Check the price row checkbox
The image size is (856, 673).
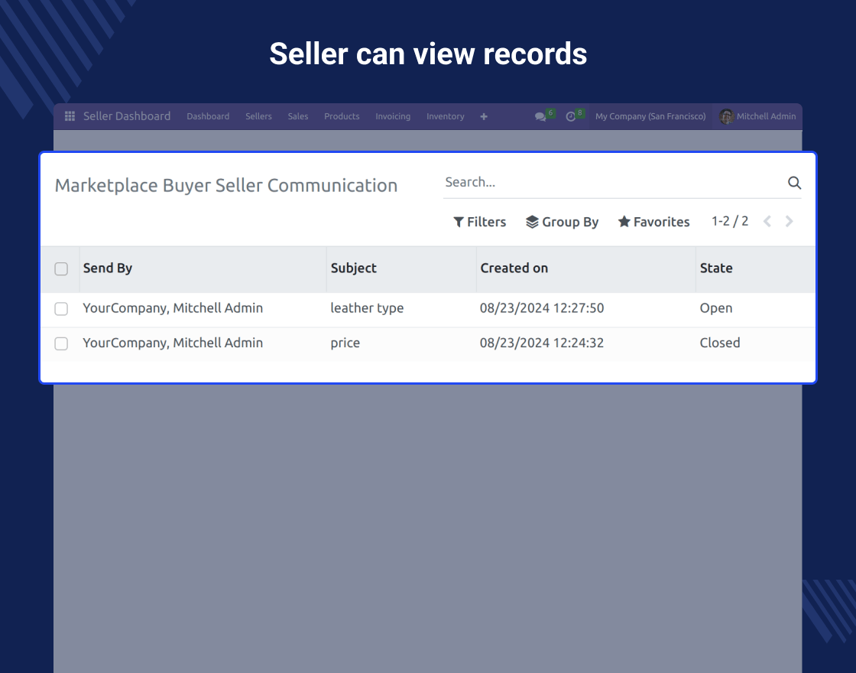click(x=61, y=343)
